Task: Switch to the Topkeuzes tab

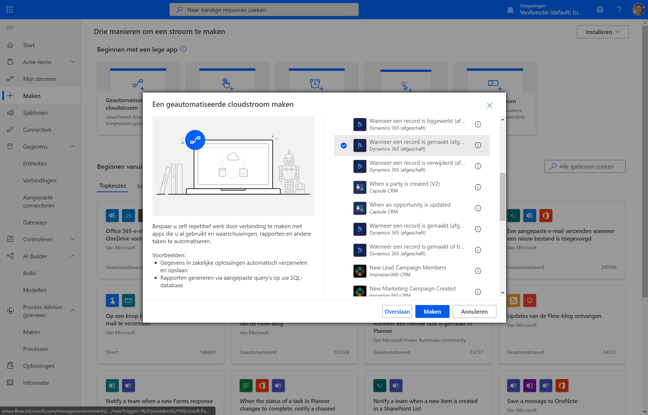Action: pyautogui.click(x=113, y=186)
